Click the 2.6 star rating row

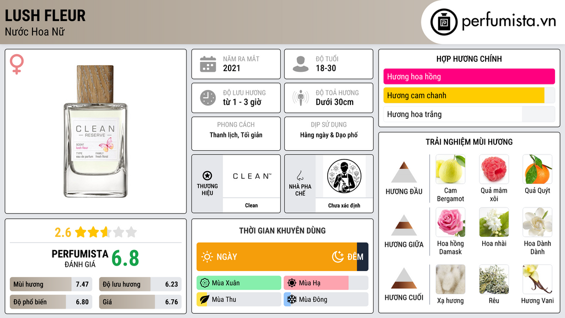[95, 232]
